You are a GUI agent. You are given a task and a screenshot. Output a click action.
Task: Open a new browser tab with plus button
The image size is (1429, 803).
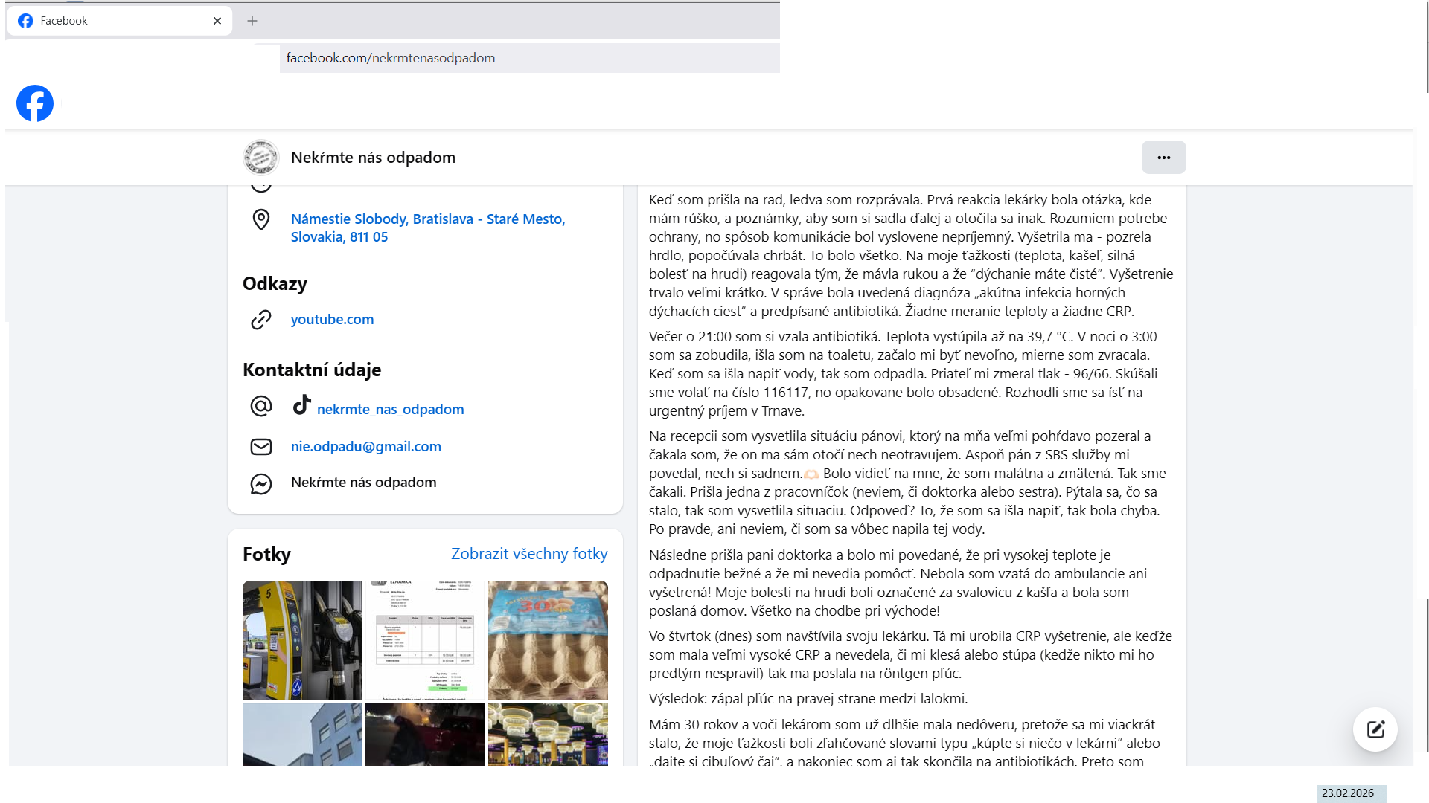pyautogui.click(x=252, y=21)
